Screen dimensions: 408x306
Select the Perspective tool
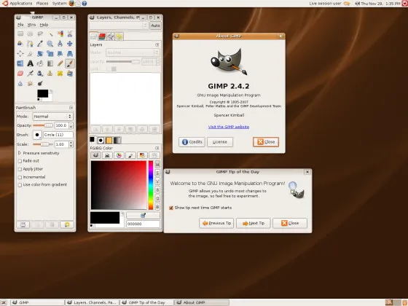point(70,54)
